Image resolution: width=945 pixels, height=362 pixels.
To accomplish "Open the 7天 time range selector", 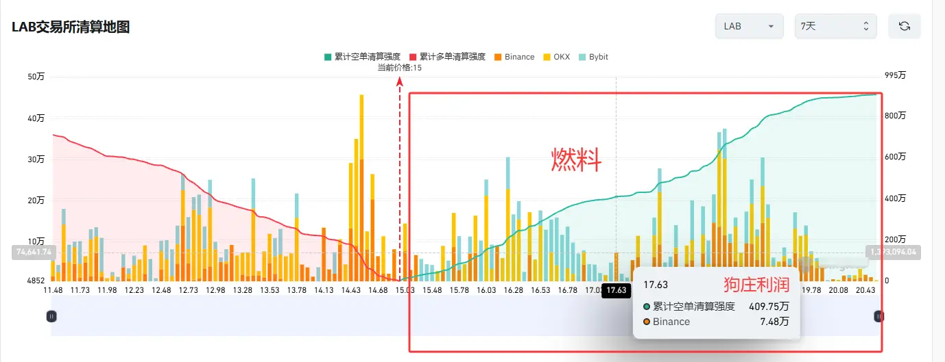I will 835,26.
